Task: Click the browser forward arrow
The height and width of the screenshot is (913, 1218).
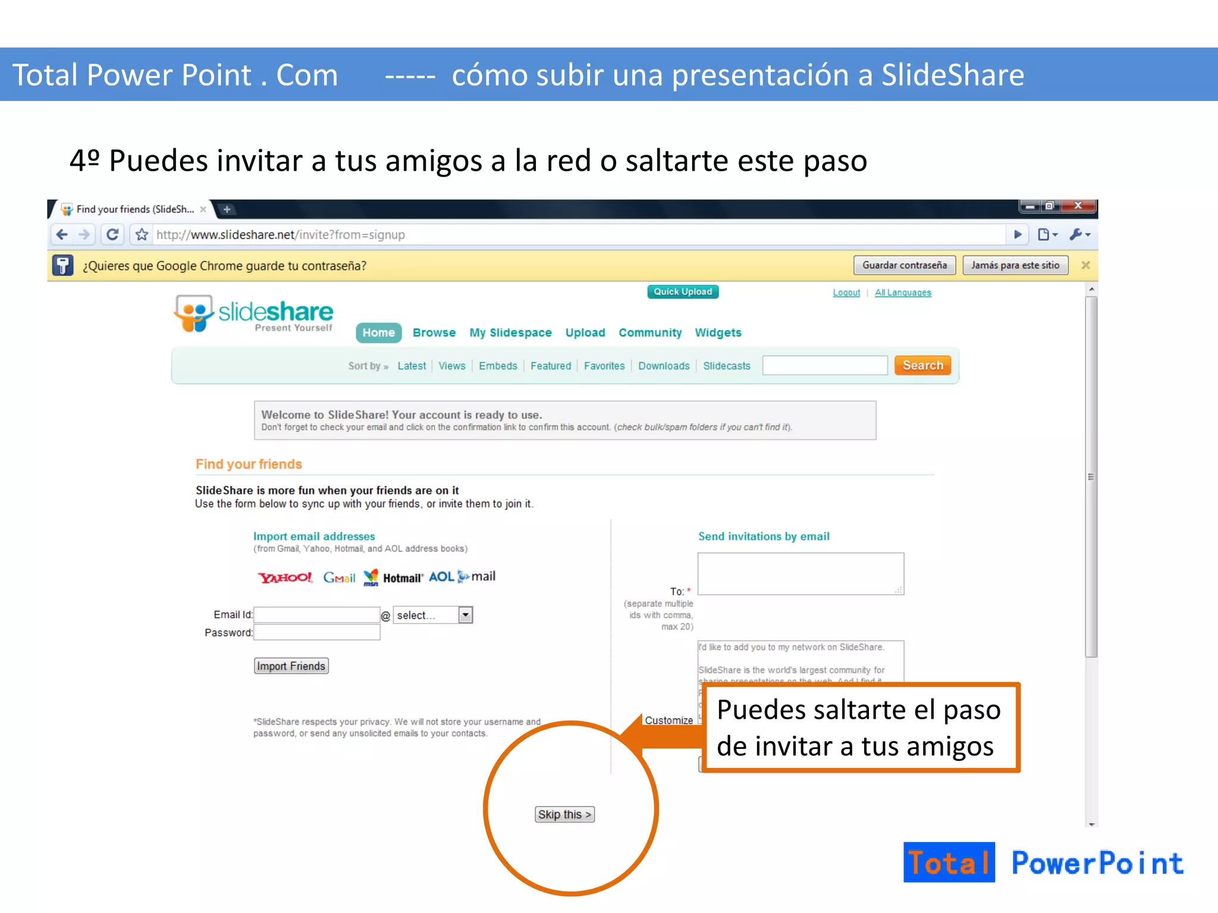Action: pos(84,235)
